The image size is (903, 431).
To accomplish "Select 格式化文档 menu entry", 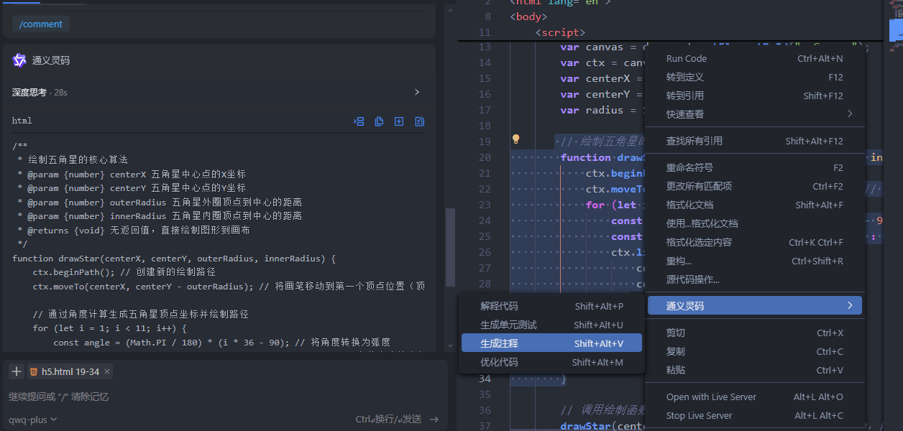I will point(754,205).
